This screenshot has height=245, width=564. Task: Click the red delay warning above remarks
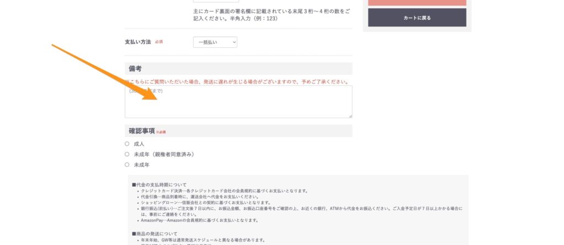pyautogui.click(x=237, y=82)
